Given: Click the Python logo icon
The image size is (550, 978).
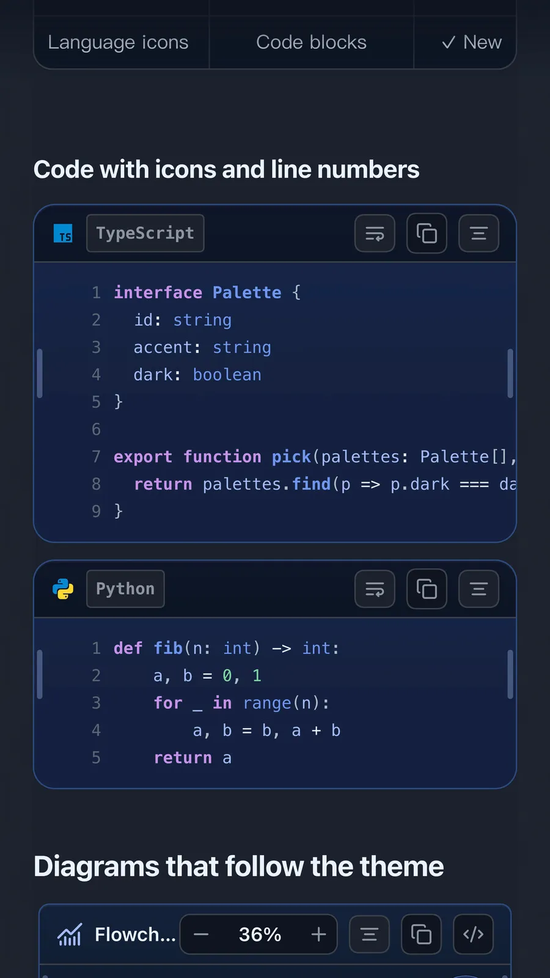Looking at the screenshot, I should click(x=63, y=589).
